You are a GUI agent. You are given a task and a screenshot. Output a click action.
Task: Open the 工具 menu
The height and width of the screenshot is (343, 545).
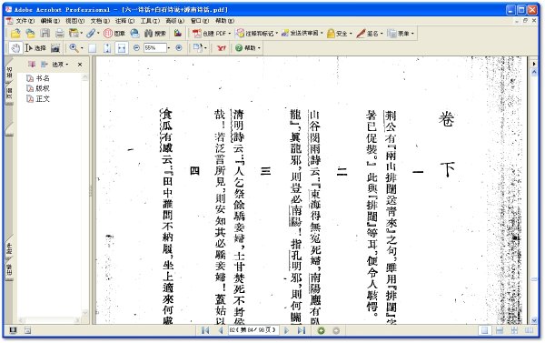coord(150,21)
